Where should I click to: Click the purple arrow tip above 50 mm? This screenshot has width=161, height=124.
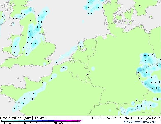[80, 121]
